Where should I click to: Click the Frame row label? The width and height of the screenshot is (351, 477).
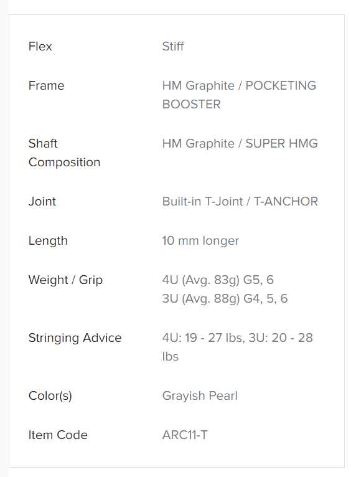coord(46,86)
